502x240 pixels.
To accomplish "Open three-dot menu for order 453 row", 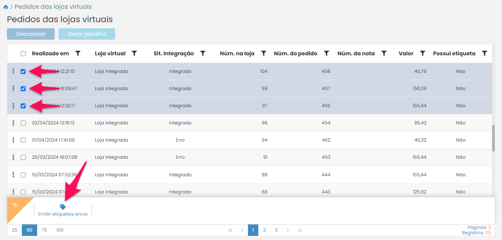I will coord(13,157).
